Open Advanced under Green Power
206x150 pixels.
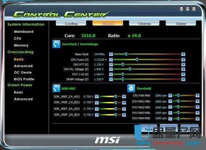(x=23, y=99)
